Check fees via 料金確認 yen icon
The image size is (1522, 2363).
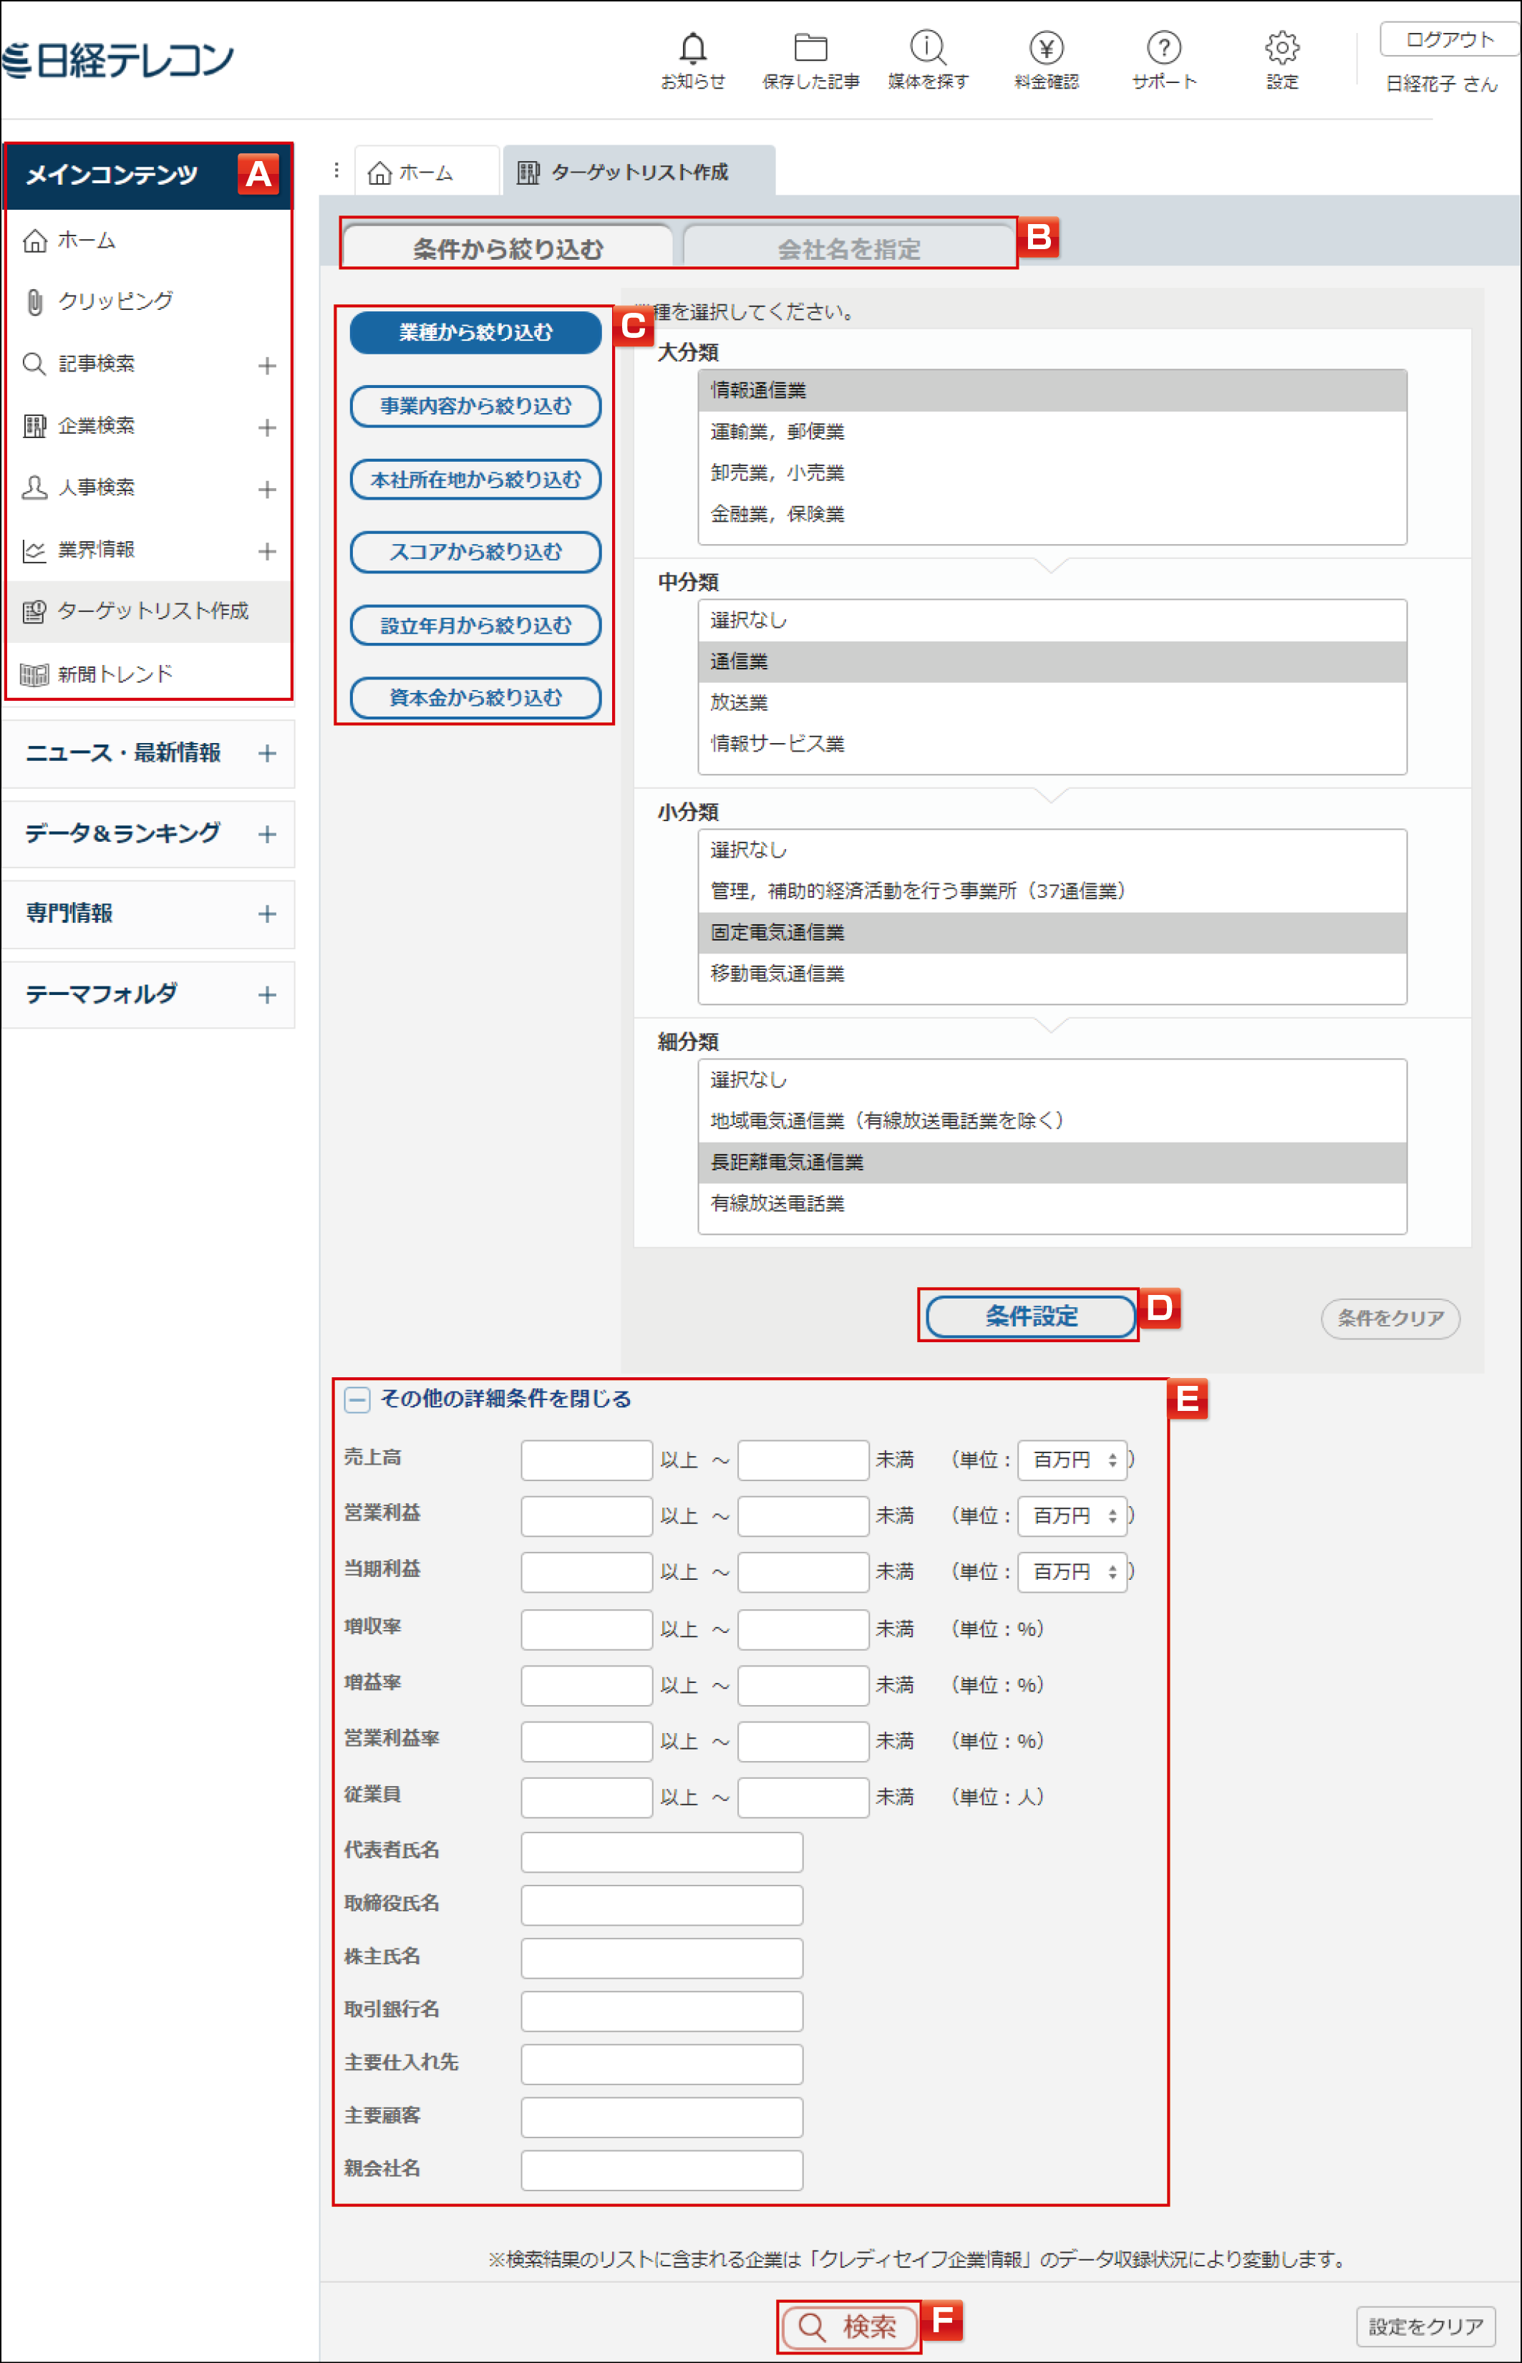(1046, 60)
